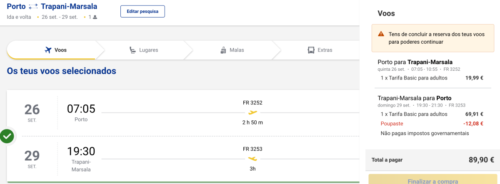Click the bus icon on Extras tab
The height and width of the screenshot is (184, 500).
pos(311,50)
